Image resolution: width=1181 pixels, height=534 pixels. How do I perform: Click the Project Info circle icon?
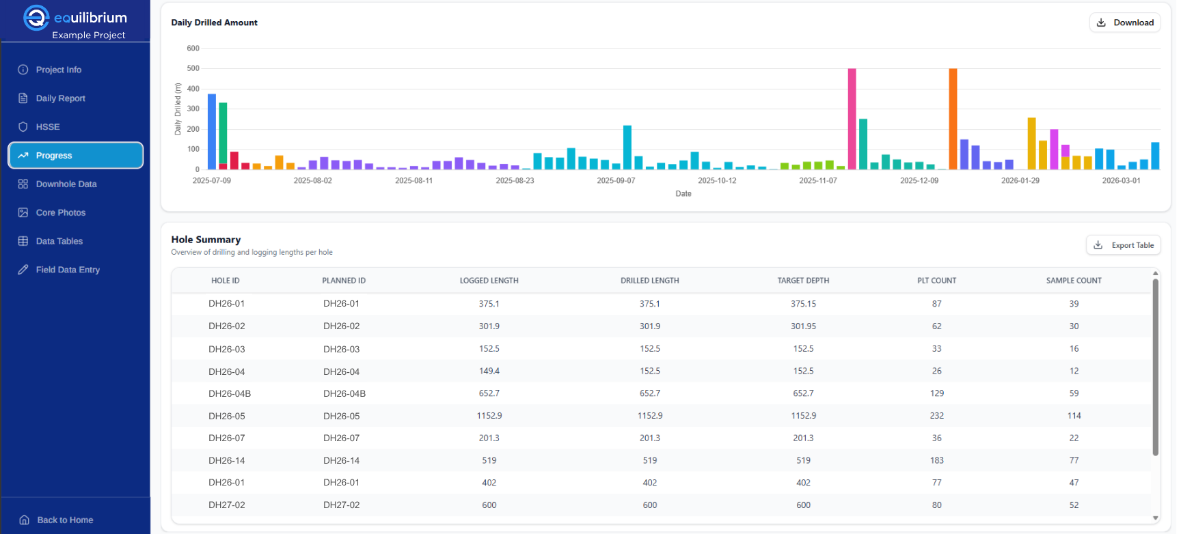coord(23,70)
